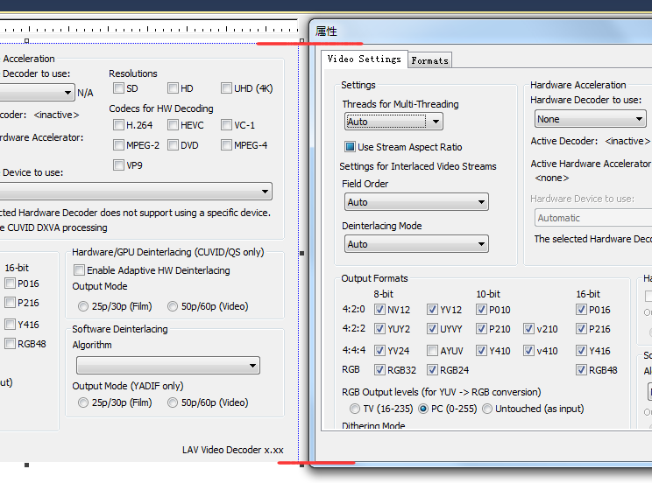
Task: Select N/A label in dialog editor
Action: (85, 93)
